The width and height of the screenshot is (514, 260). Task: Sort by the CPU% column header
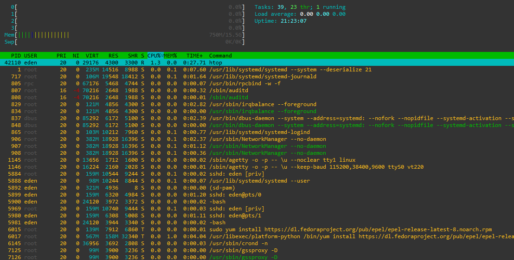point(155,56)
